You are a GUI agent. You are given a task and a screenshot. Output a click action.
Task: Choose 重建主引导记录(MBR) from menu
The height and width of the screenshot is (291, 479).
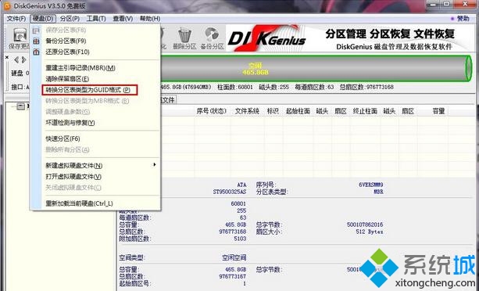coord(80,68)
